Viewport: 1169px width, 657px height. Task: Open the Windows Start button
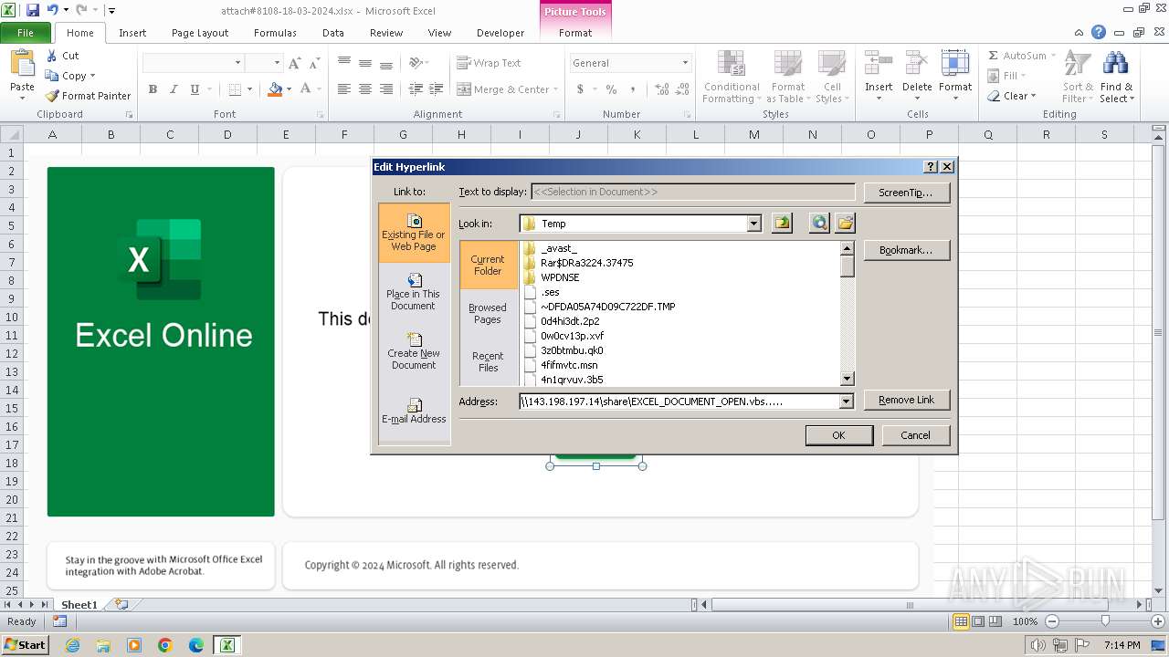click(x=25, y=645)
